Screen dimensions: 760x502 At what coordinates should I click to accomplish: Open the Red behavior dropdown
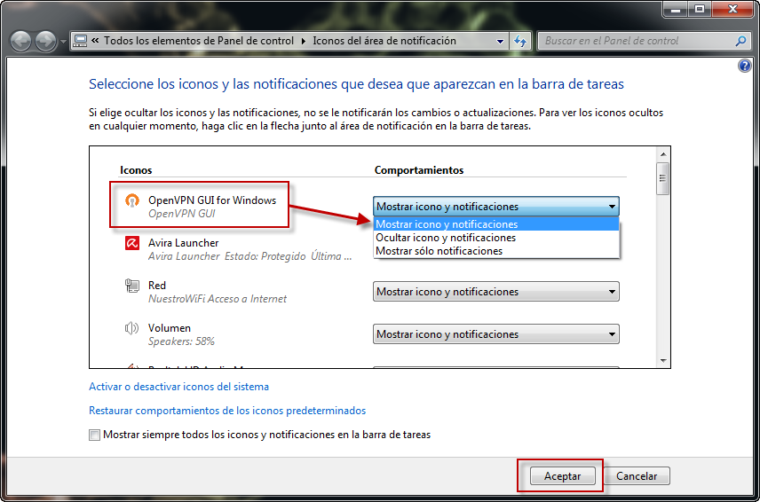click(x=495, y=292)
